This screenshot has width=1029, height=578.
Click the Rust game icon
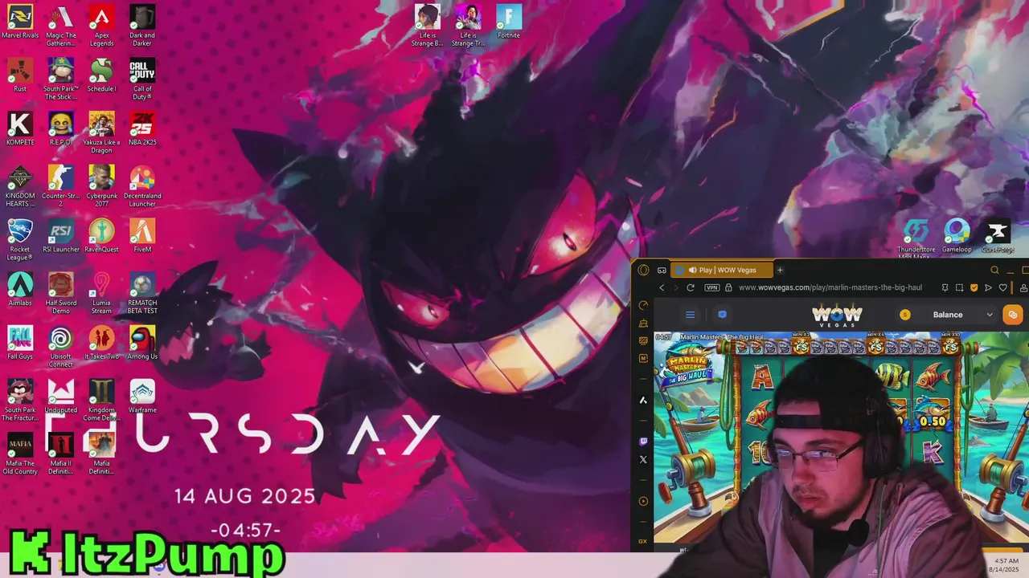pyautogui.click(x=20, y=75)
